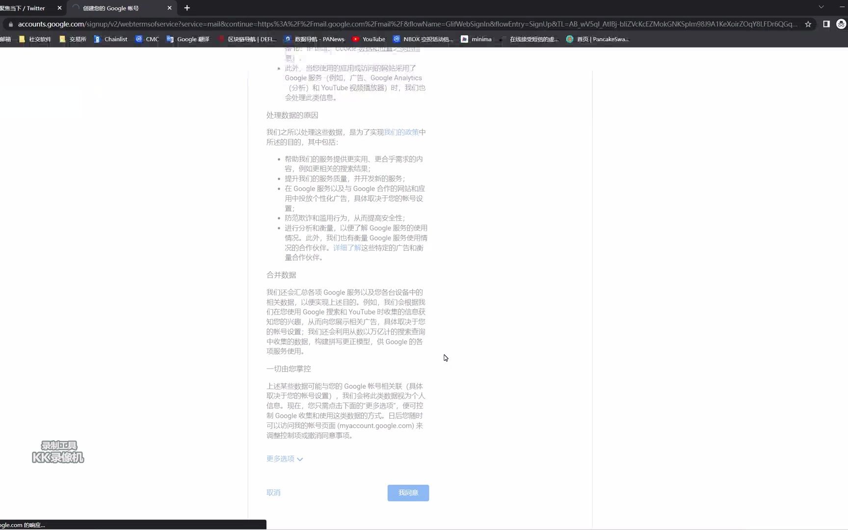Open the Chainlist bookmark
This screenshot has height=530, width=848.
(110, 39)
